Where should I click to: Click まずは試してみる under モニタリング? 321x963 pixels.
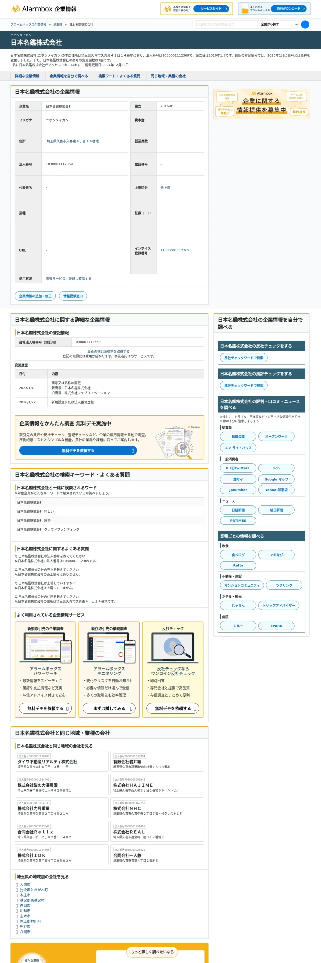click(109, 708)
